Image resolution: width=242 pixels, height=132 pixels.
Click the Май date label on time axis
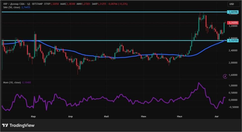[x=106, y=117]
